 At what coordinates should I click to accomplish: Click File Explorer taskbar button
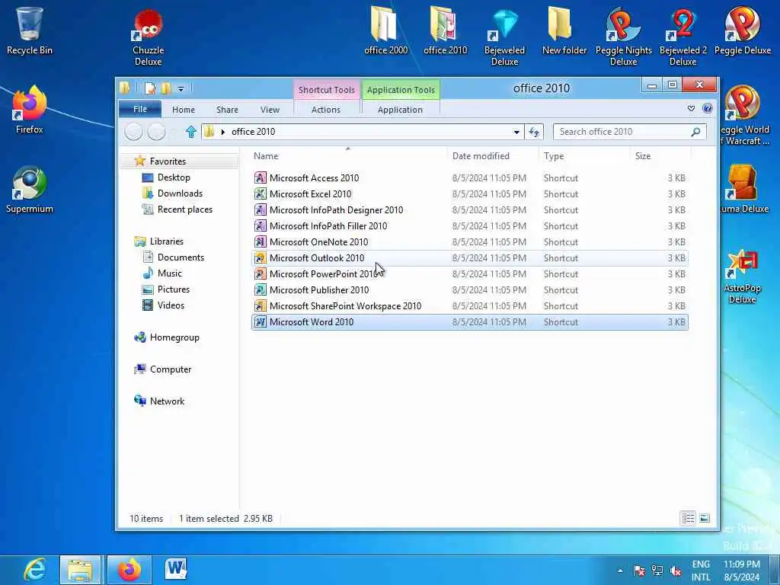pyautogui.click(x=80, y=570)
